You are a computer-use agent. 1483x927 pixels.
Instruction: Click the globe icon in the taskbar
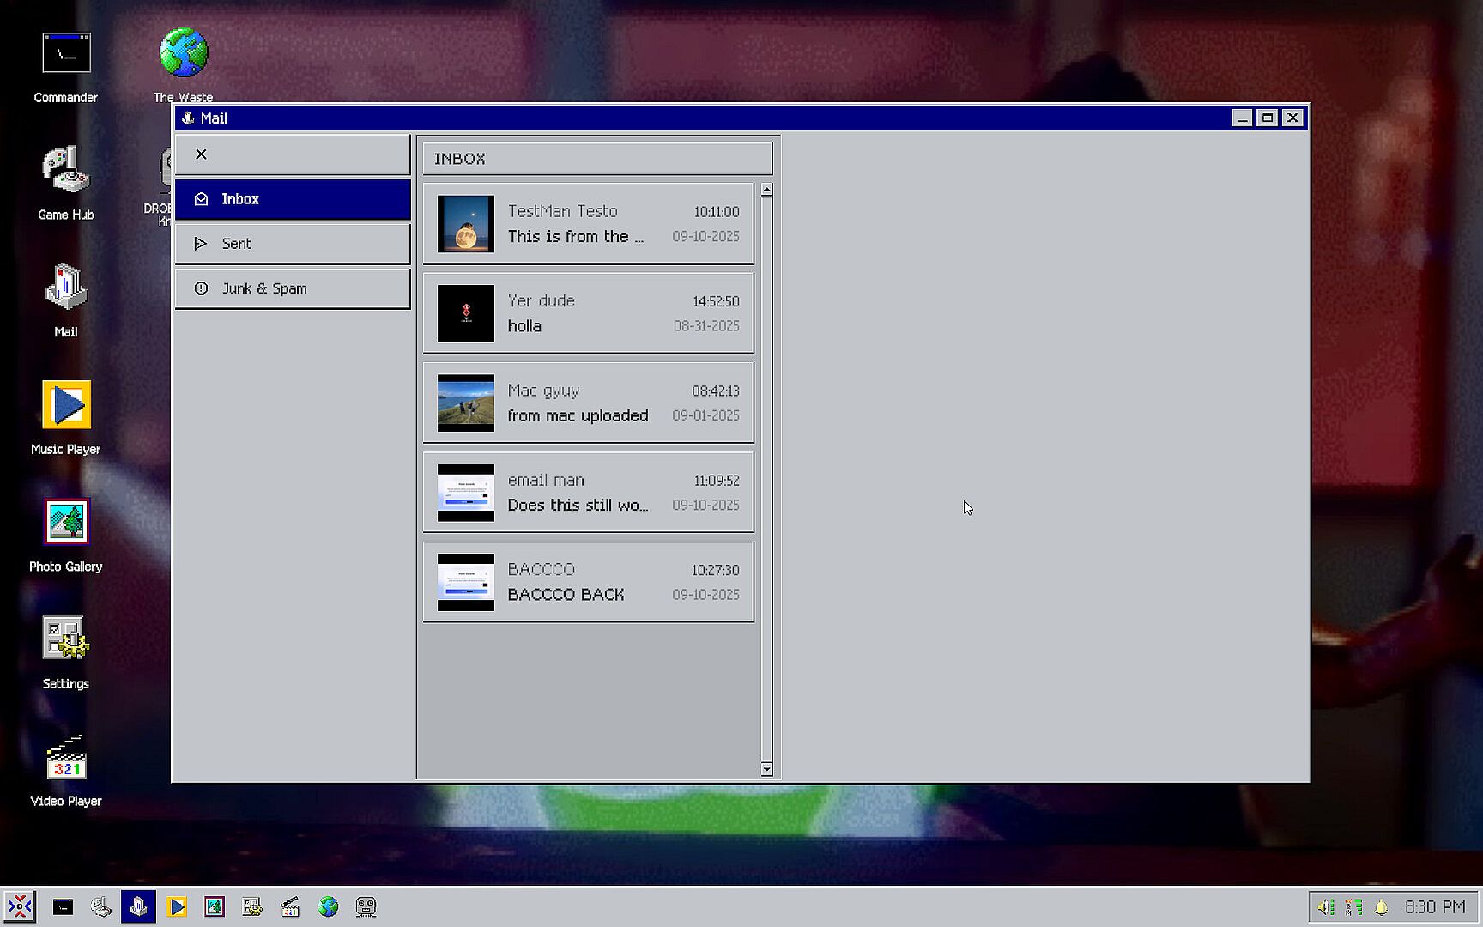328,906
